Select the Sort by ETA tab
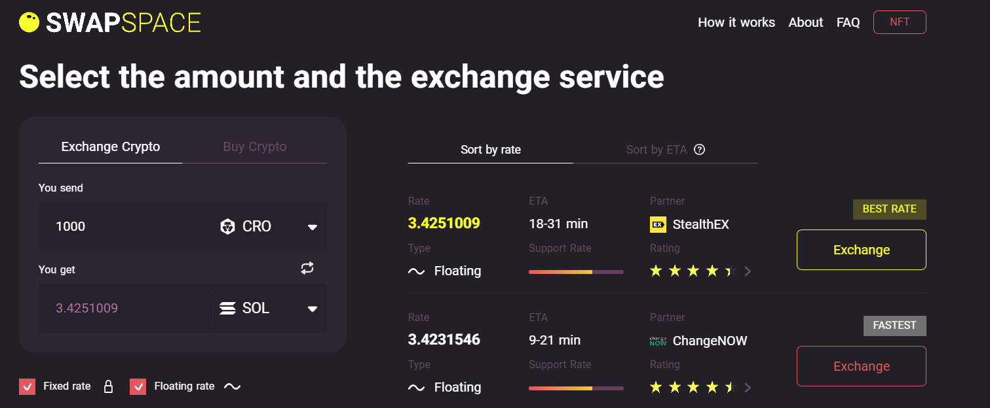The width and height of the screenshot is (990, 408). (657, 150)
